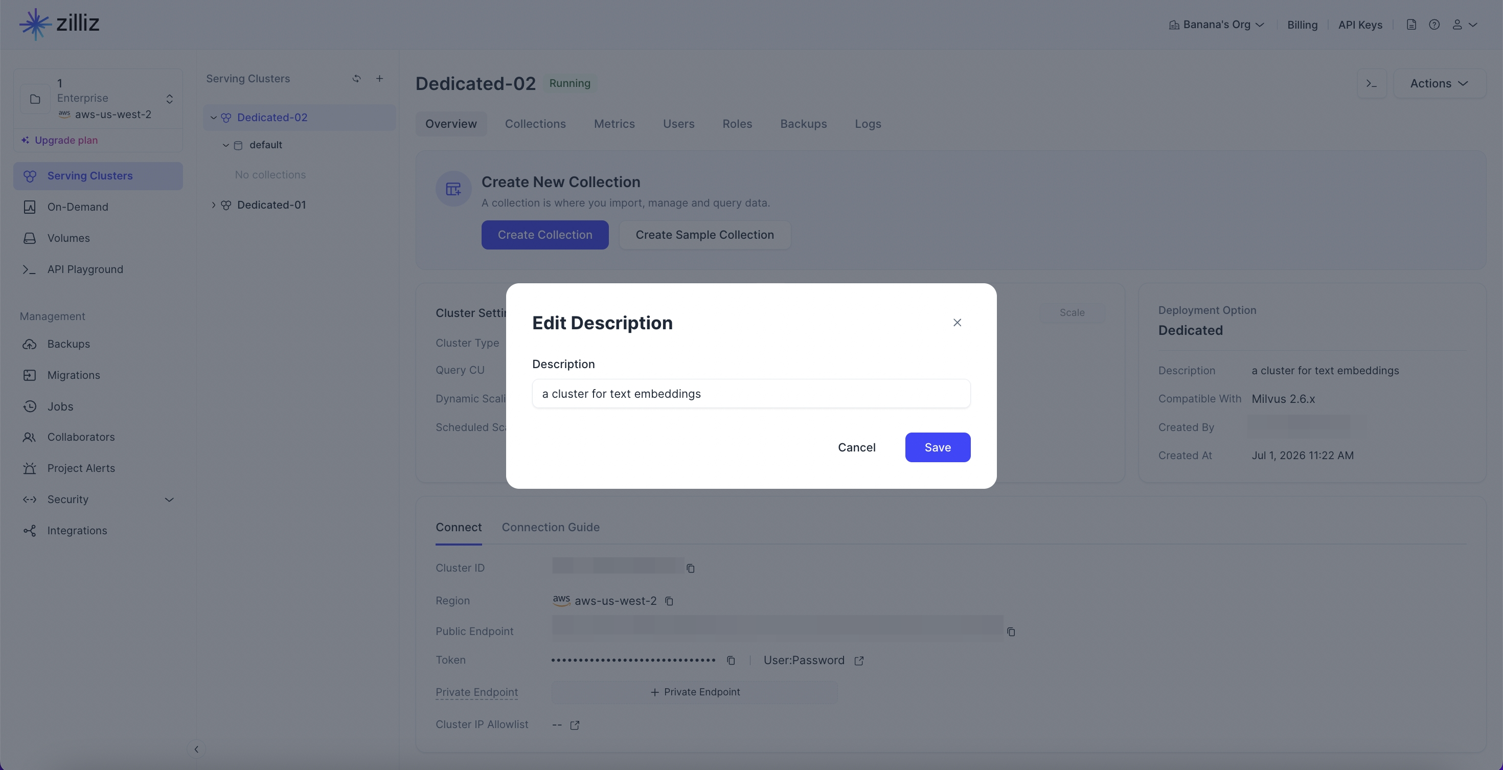This screenshot has width=1503, height=770.
Task: Switch to the Logs tab
Action: (868, 124)
